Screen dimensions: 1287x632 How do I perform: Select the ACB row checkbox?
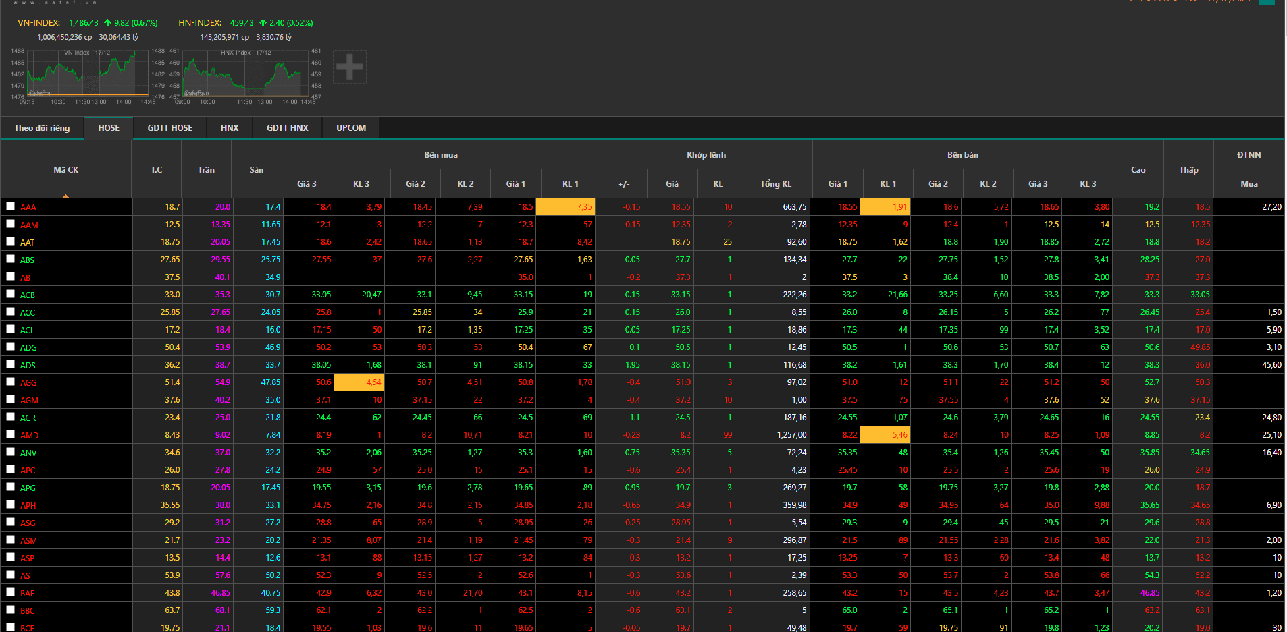[x=10, y=294]
